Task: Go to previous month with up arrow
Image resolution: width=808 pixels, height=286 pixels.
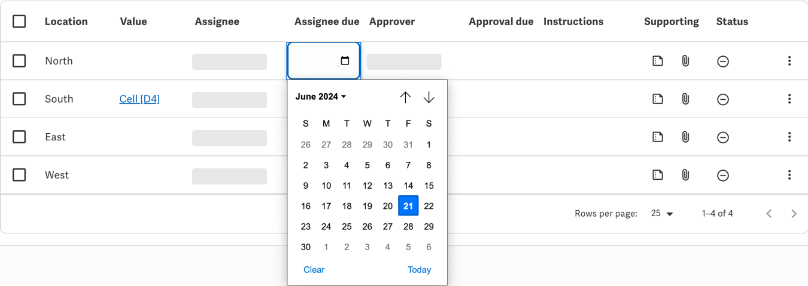Action: (x=405, y=97)
